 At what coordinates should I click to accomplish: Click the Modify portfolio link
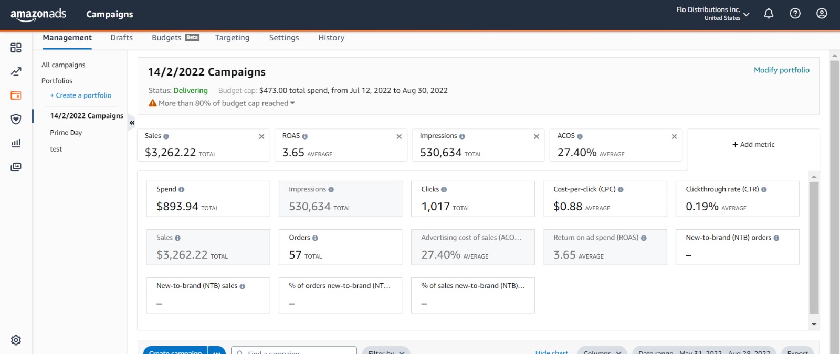(x=781, y=70)
